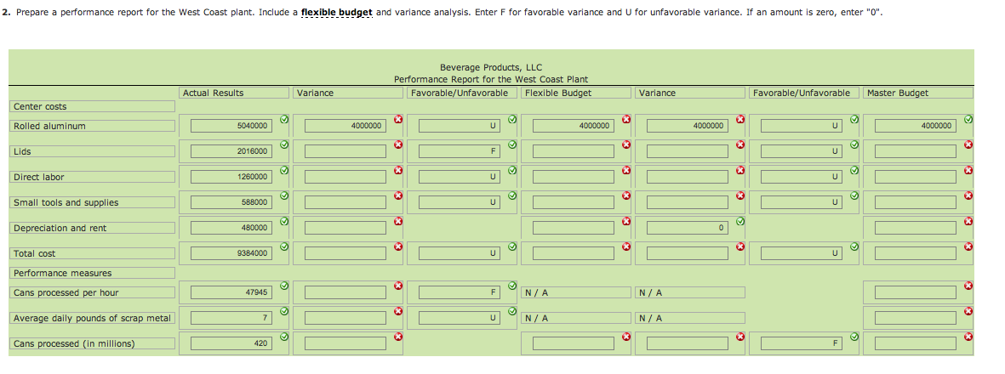
Task: Click Direct labor first variance input field
Action: click(x=345, y=177)
